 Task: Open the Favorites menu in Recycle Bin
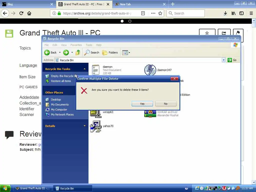pos(76,45)
